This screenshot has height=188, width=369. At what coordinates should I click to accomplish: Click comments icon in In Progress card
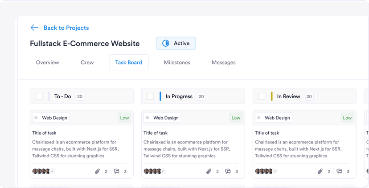(x=228, y=171)
